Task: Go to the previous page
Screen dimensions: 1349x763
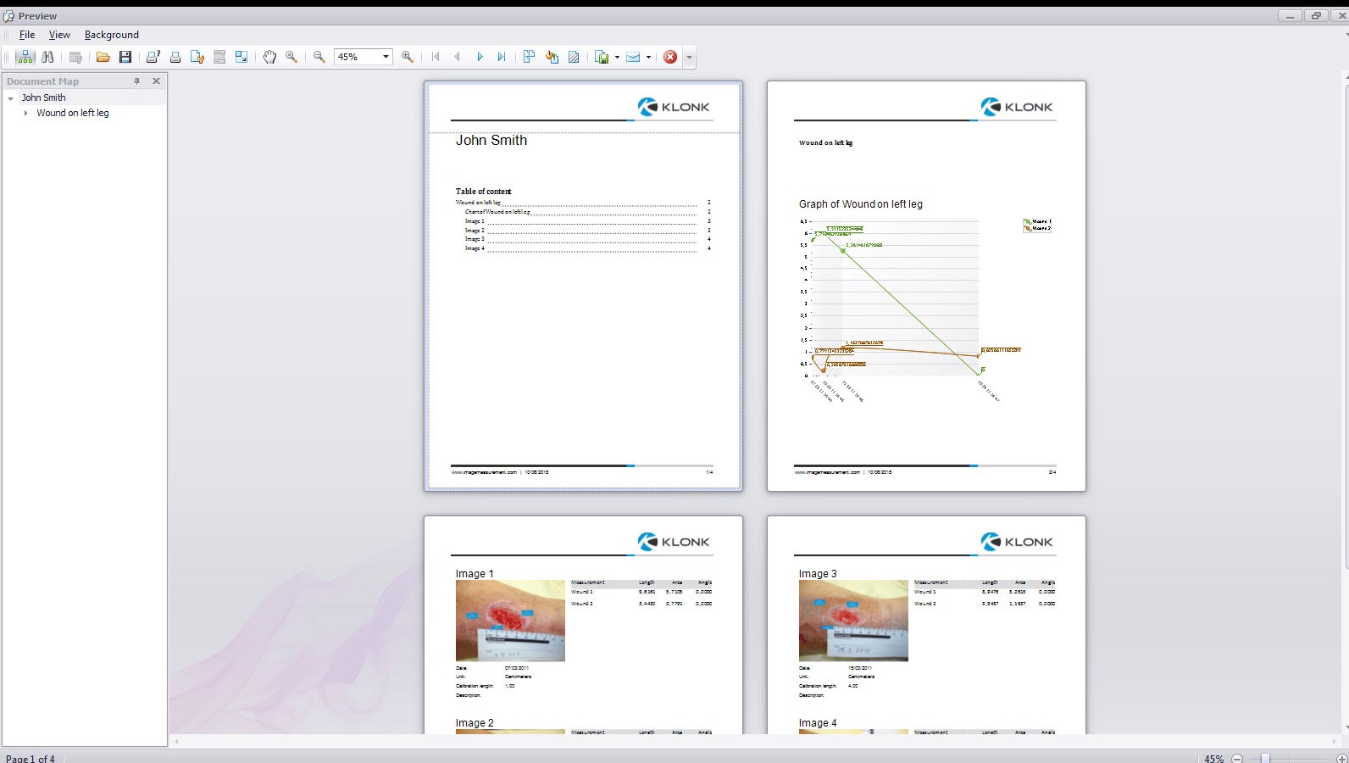Action: coord(458,57)
